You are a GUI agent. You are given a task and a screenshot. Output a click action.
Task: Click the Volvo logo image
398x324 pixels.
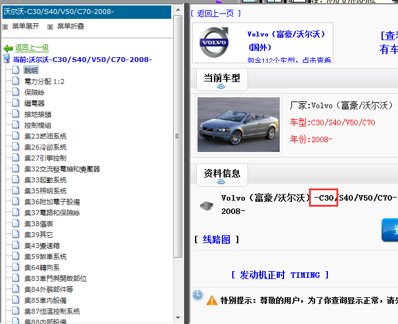[214, 43]
